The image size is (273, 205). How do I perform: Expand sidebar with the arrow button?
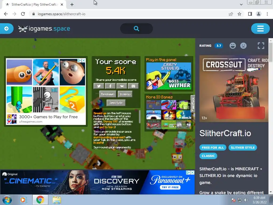click(6, 28)
